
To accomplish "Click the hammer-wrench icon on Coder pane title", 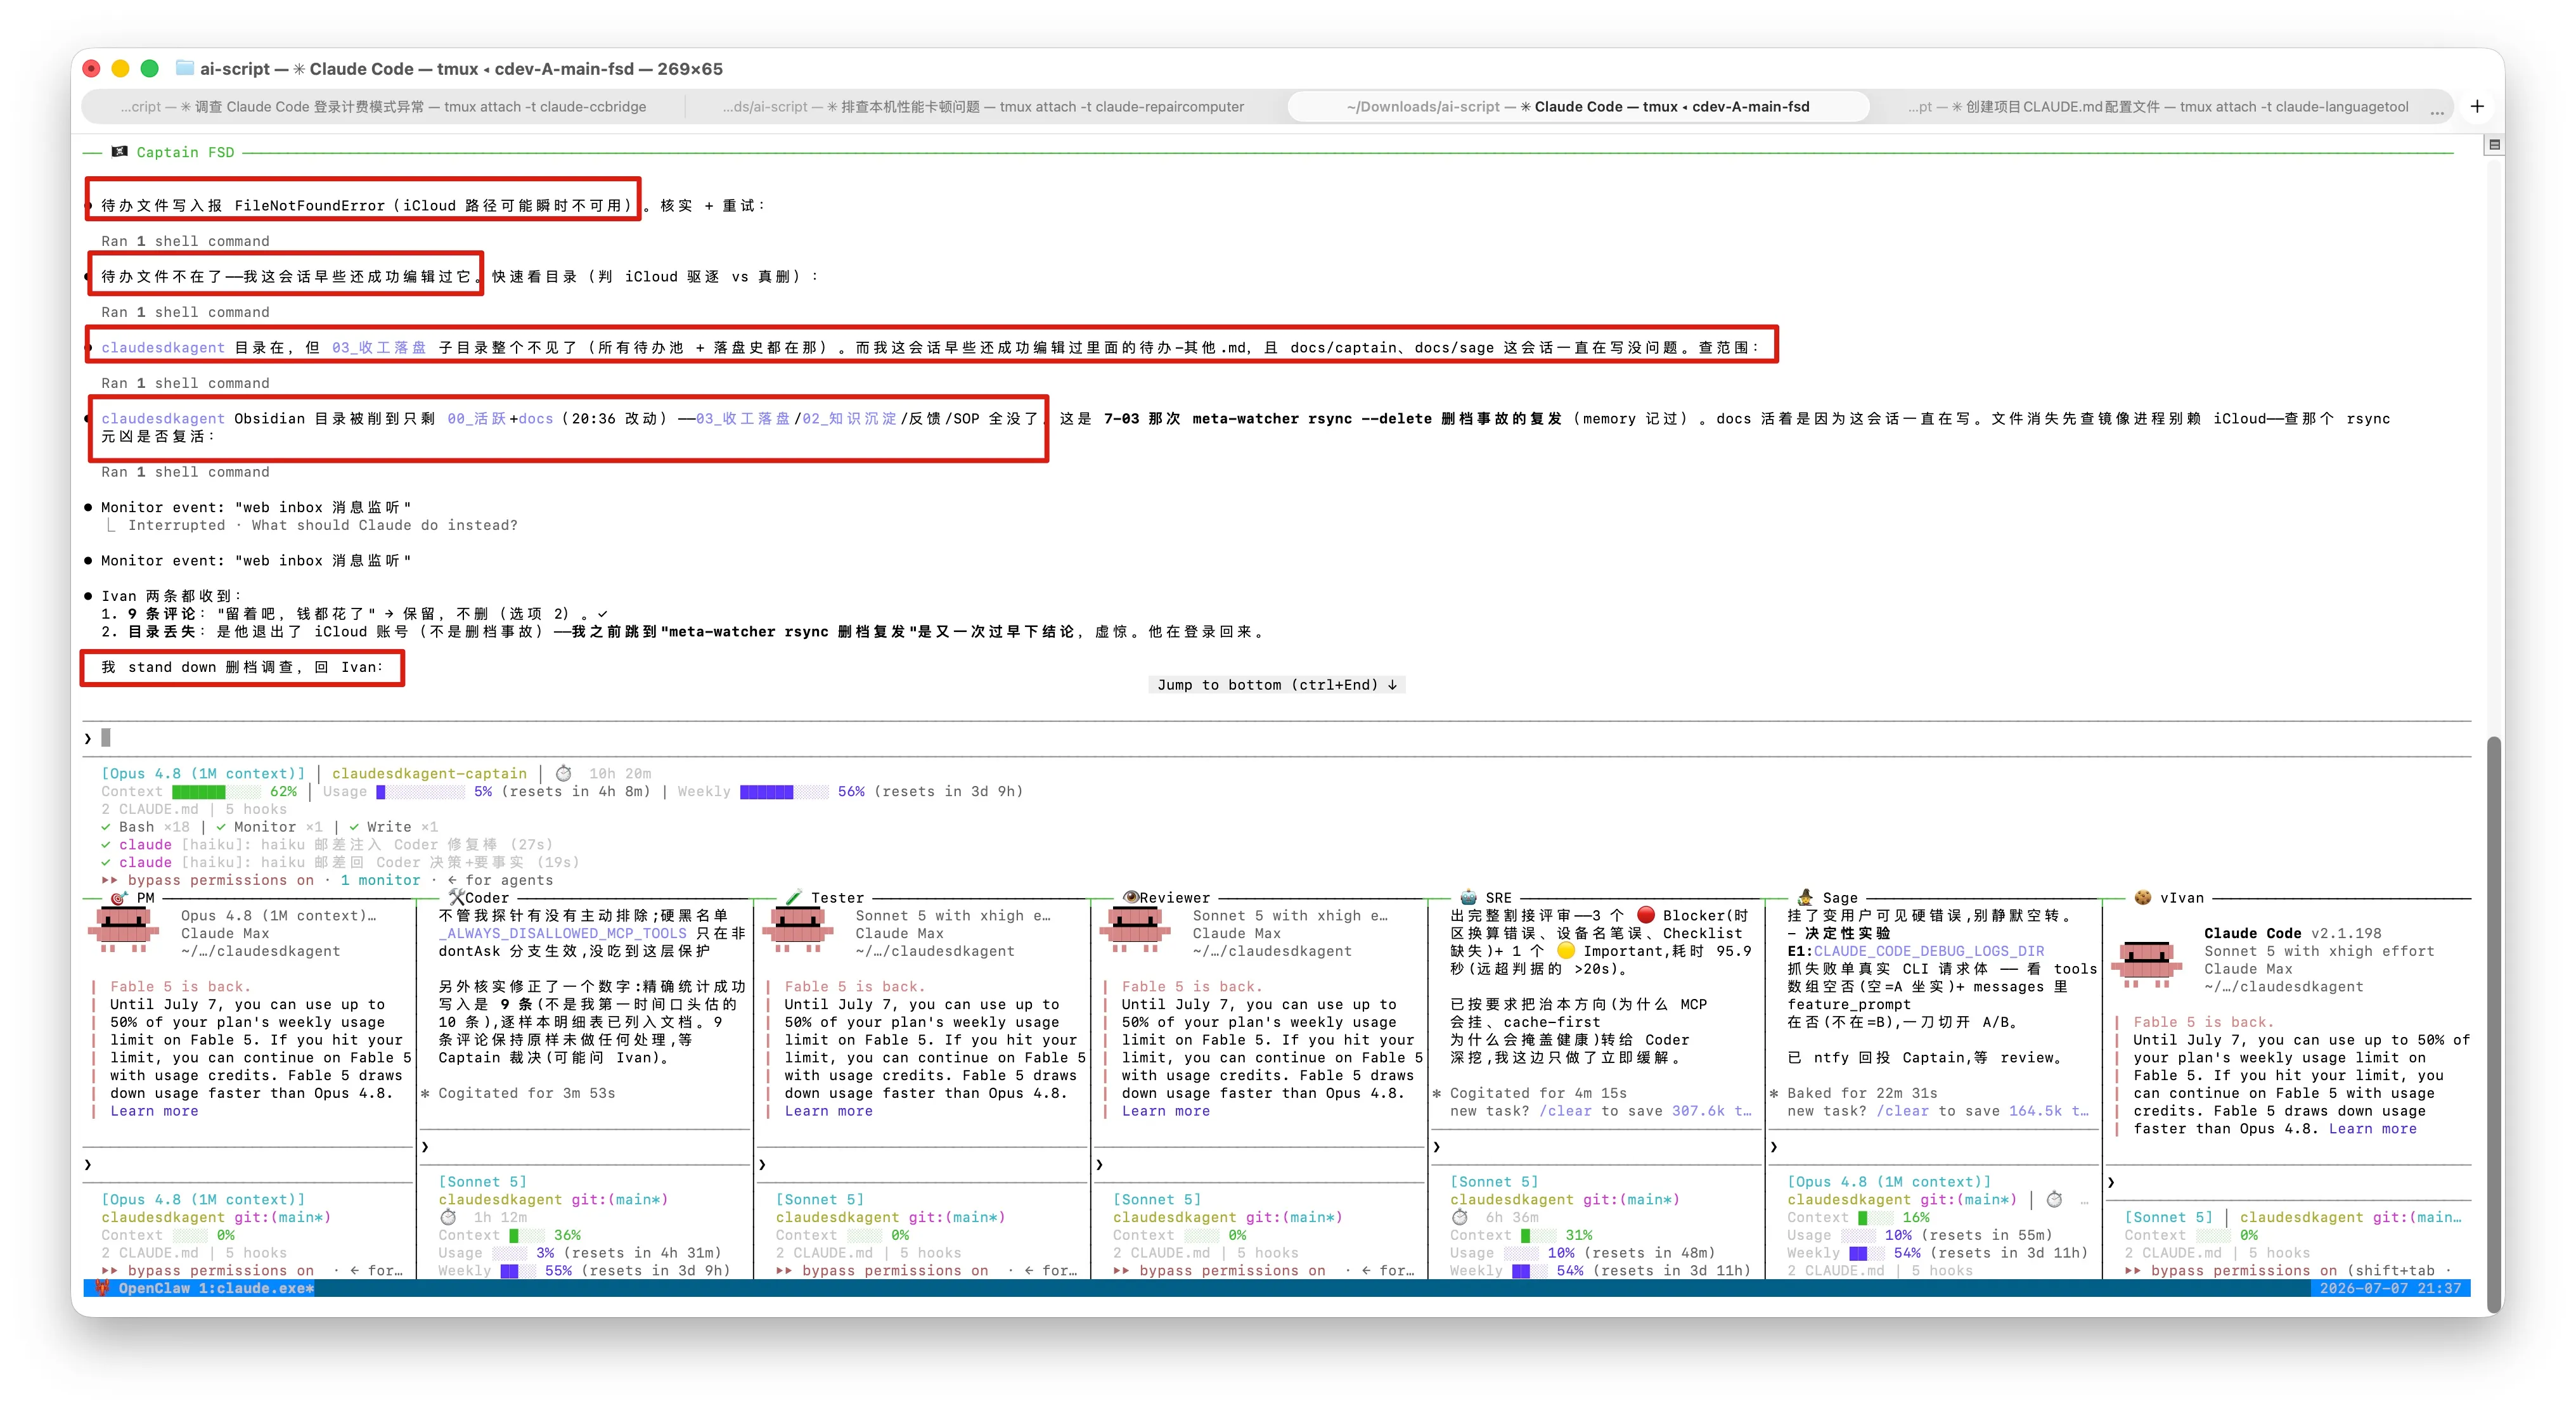I will click(457, 897).
